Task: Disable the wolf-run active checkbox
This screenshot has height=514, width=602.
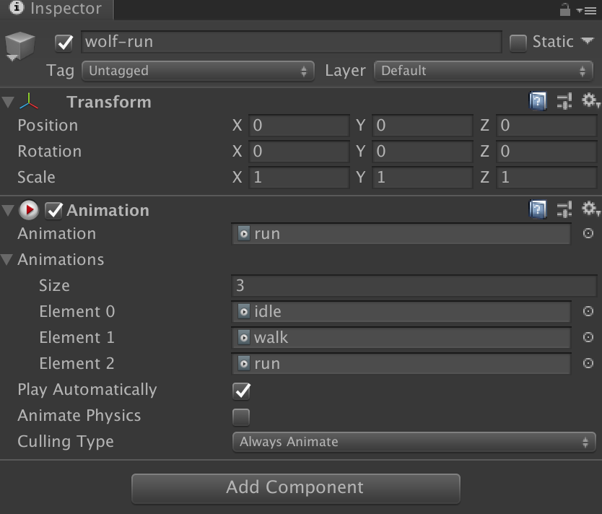Action: [x=64, y=43]
